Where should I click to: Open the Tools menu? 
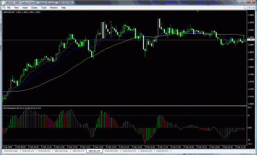[44, 8]
